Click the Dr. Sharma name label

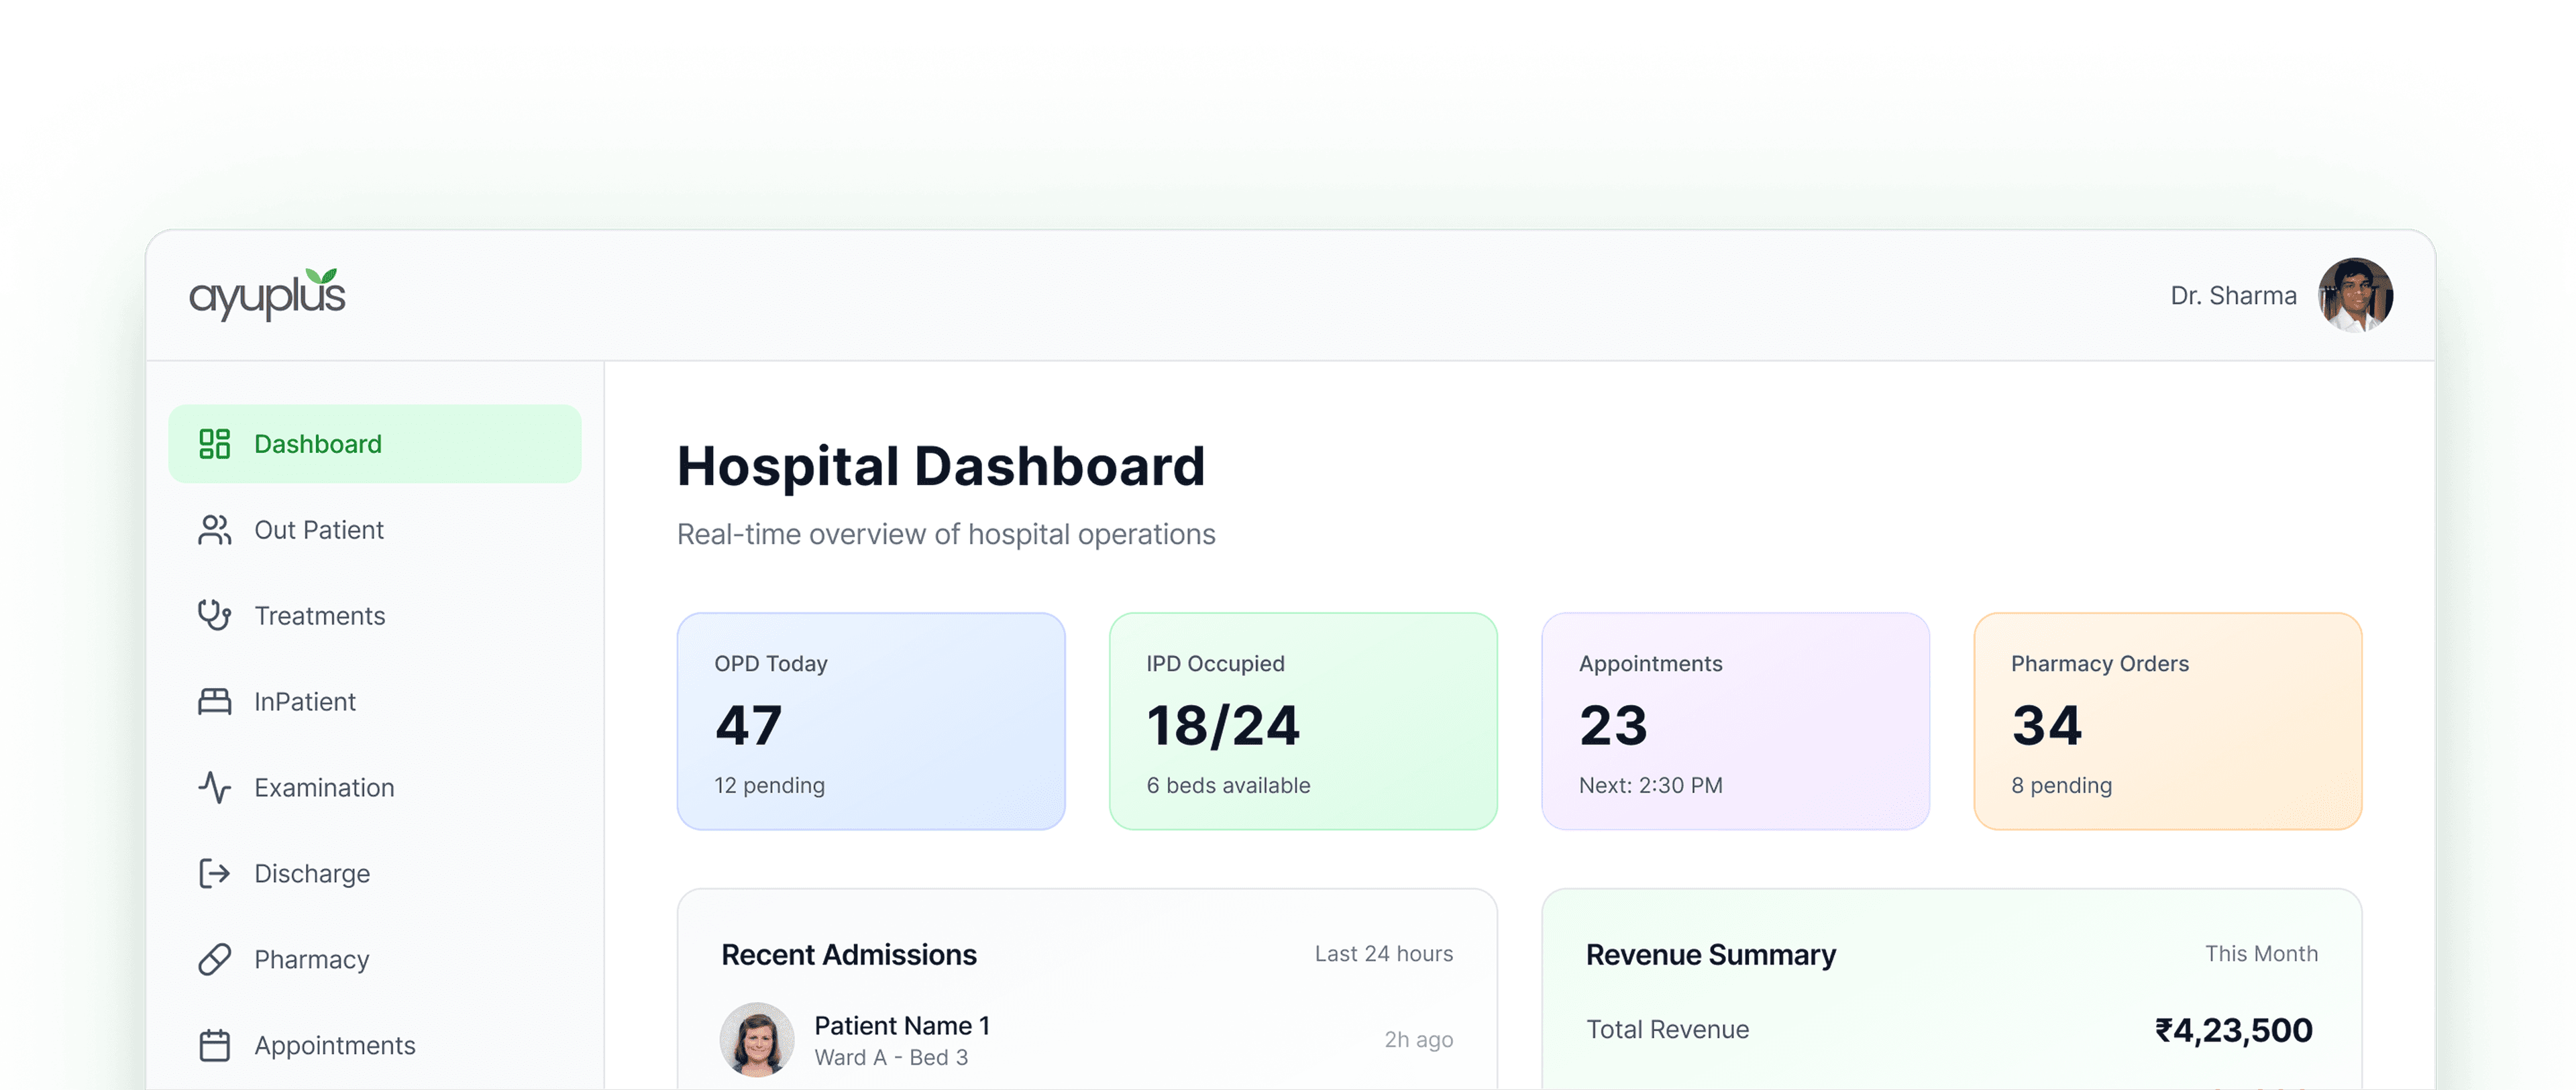point(2234,295)
